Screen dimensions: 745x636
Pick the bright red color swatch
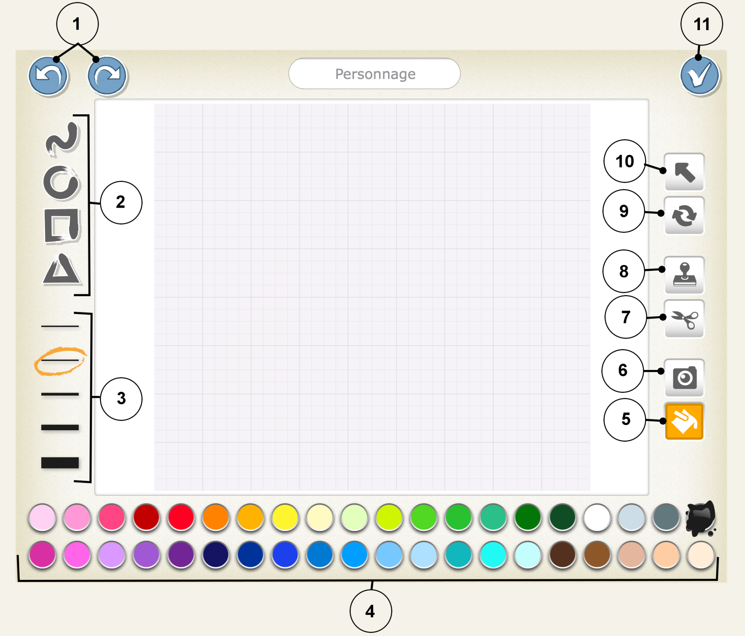[x=181, y=517]
